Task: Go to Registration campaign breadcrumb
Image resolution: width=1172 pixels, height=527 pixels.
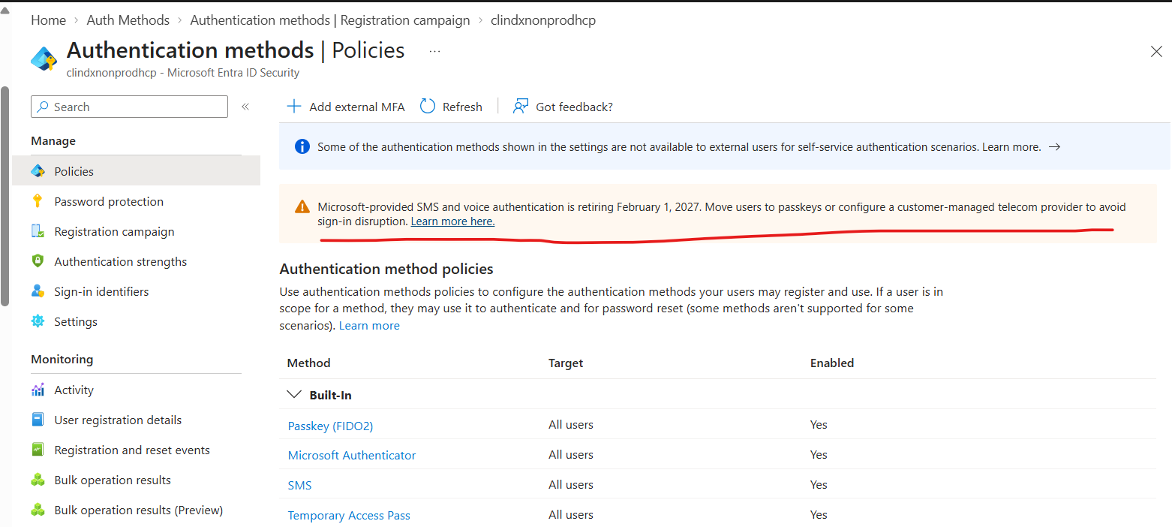Action: [330, 20]
